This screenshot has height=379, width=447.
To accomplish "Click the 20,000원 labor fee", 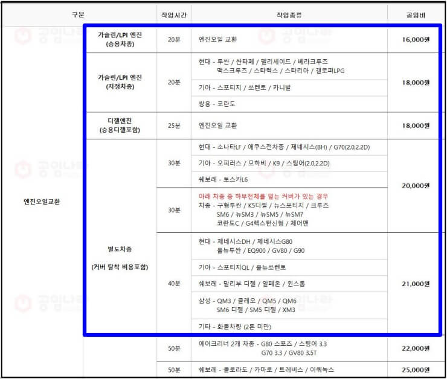I will (416, 186).
